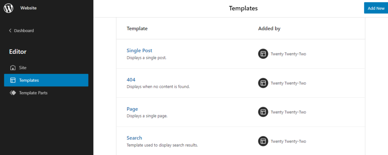This screenshot has width=388, height=155.
Task: Click Twenty Twenty-Two in Single Post row
Action: [x=288, y=54]
